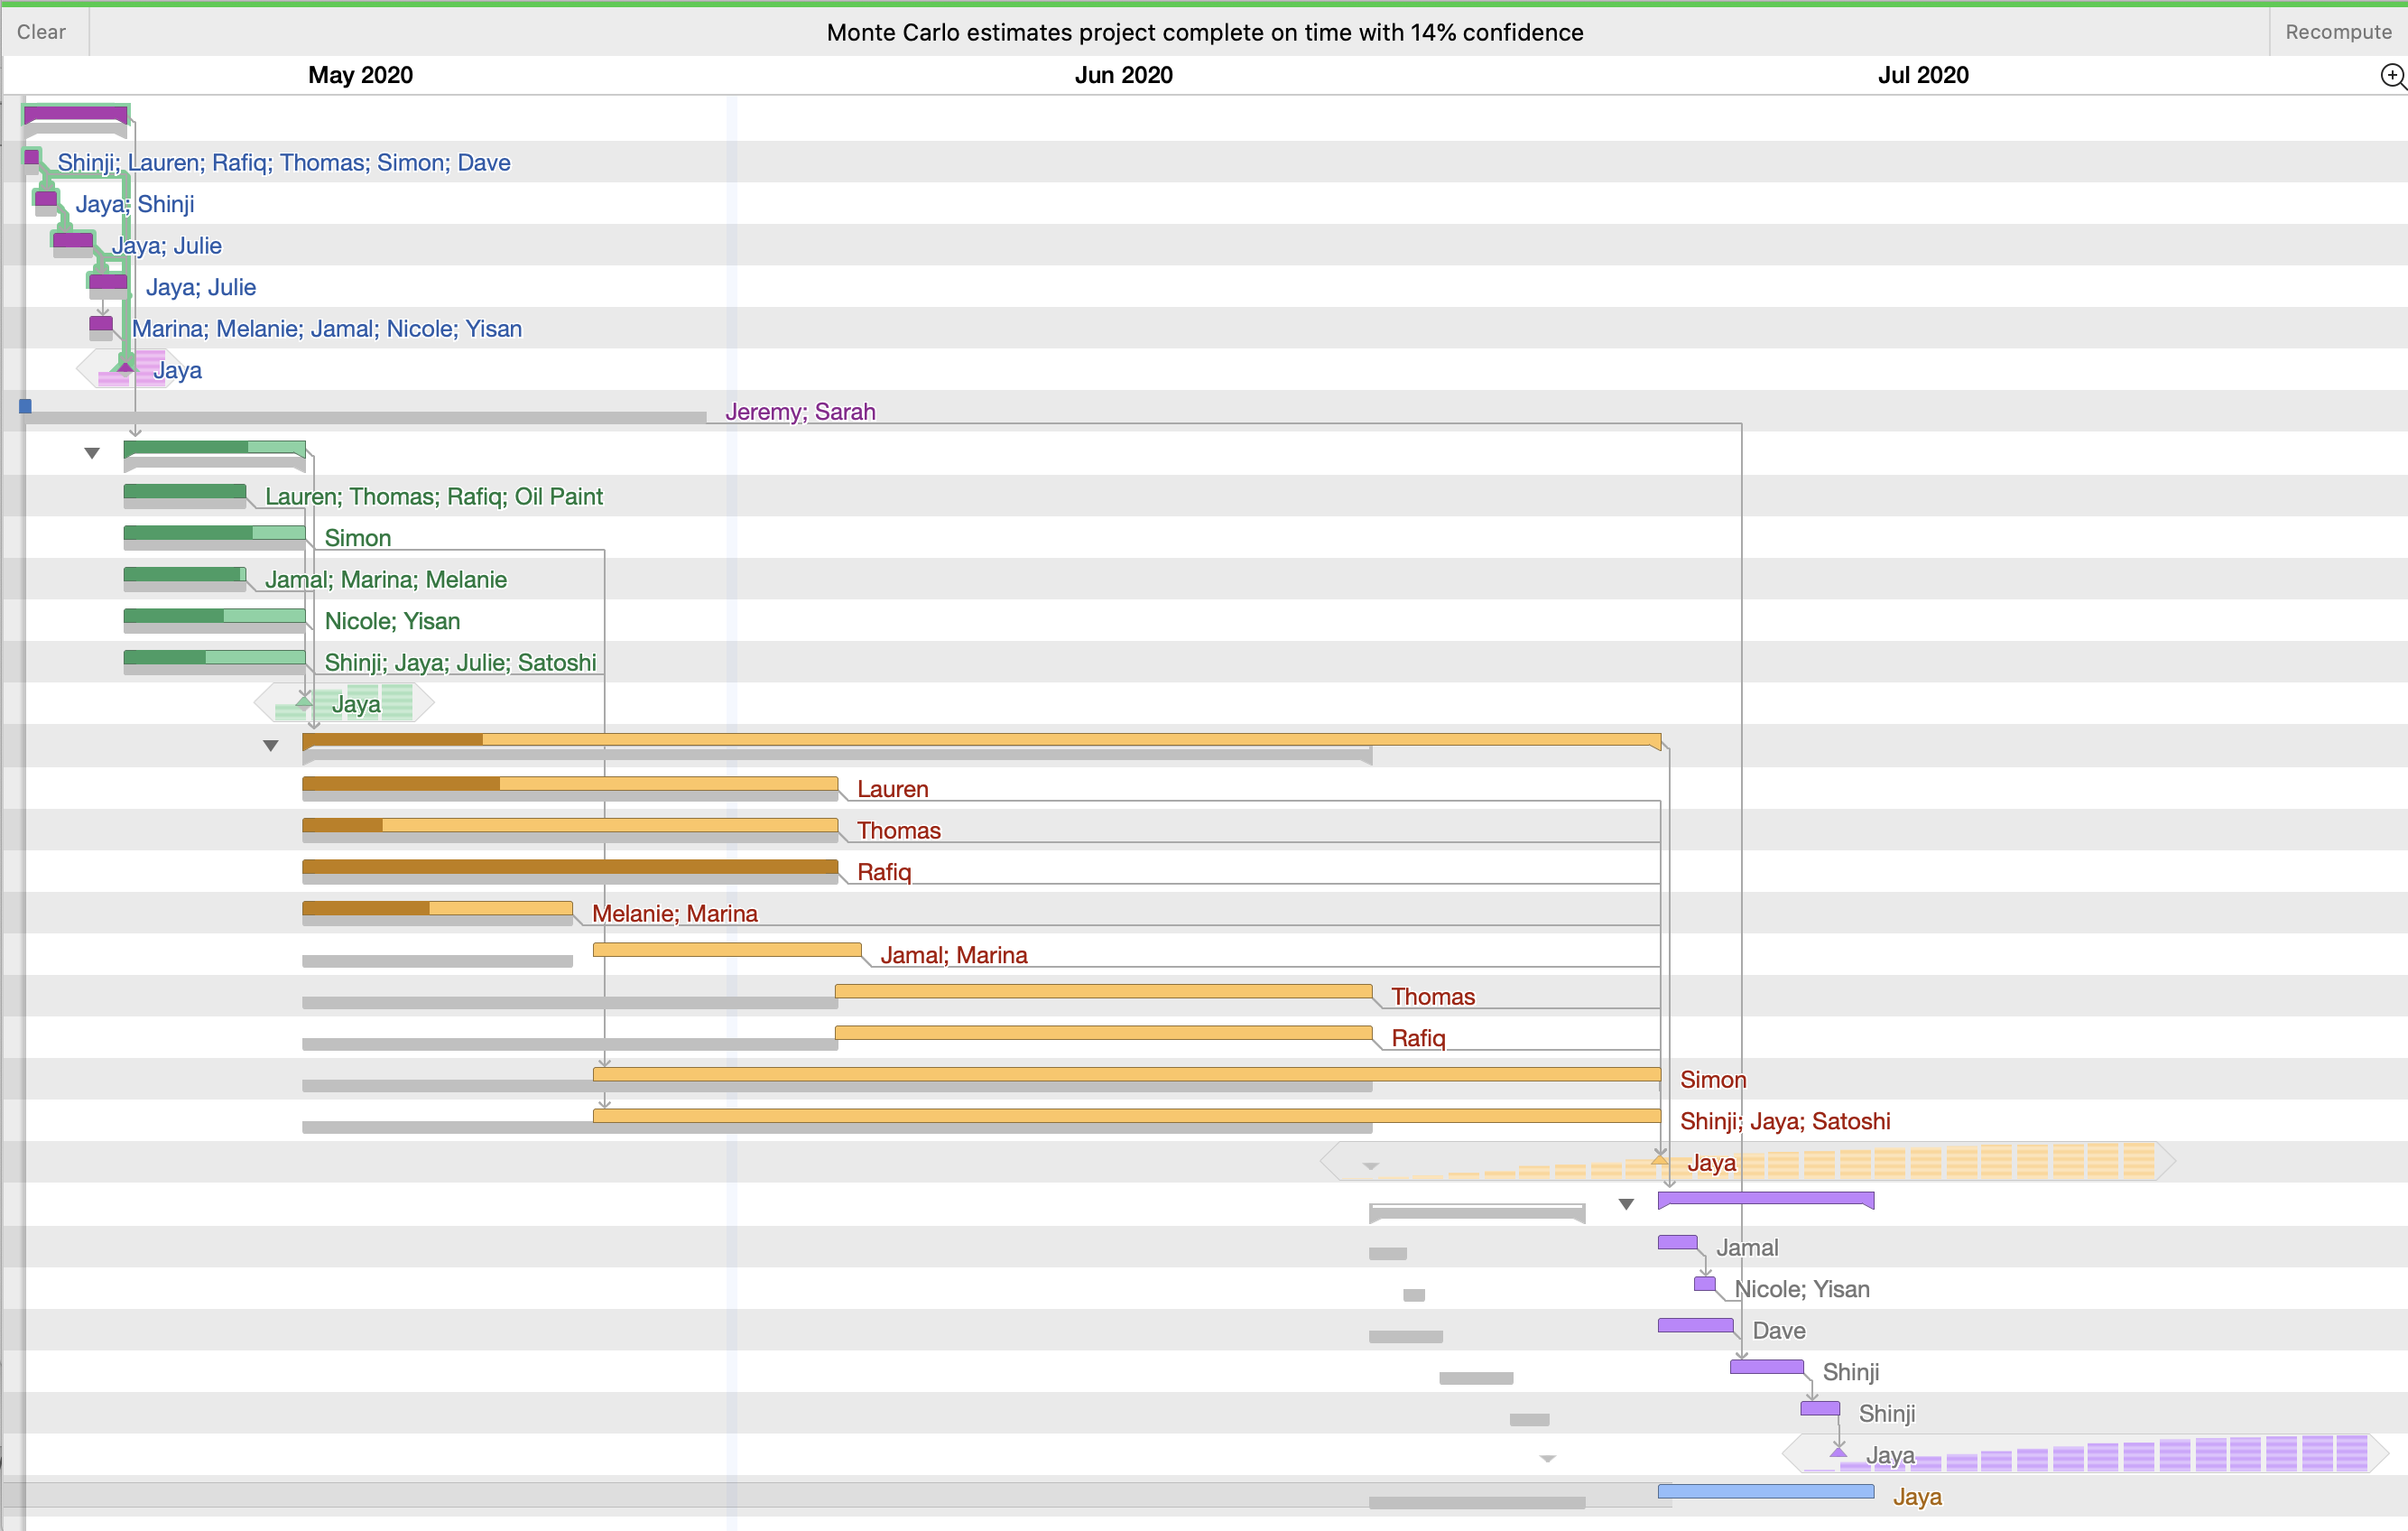Click the Clear button
The height and width of the screenshot is (1531, 2408).
coord(41,32)
